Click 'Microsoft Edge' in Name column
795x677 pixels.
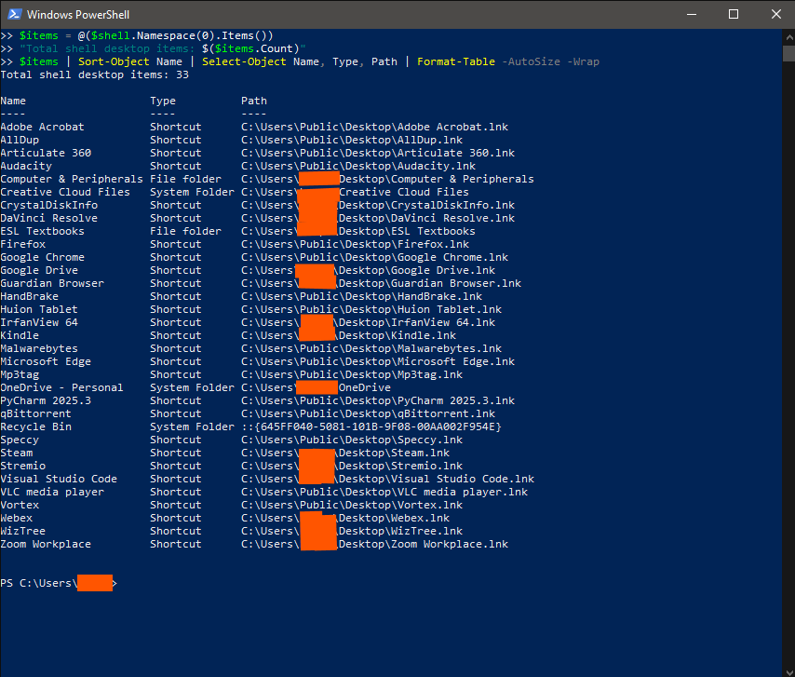pyautogui.click(x=46, y=361)
